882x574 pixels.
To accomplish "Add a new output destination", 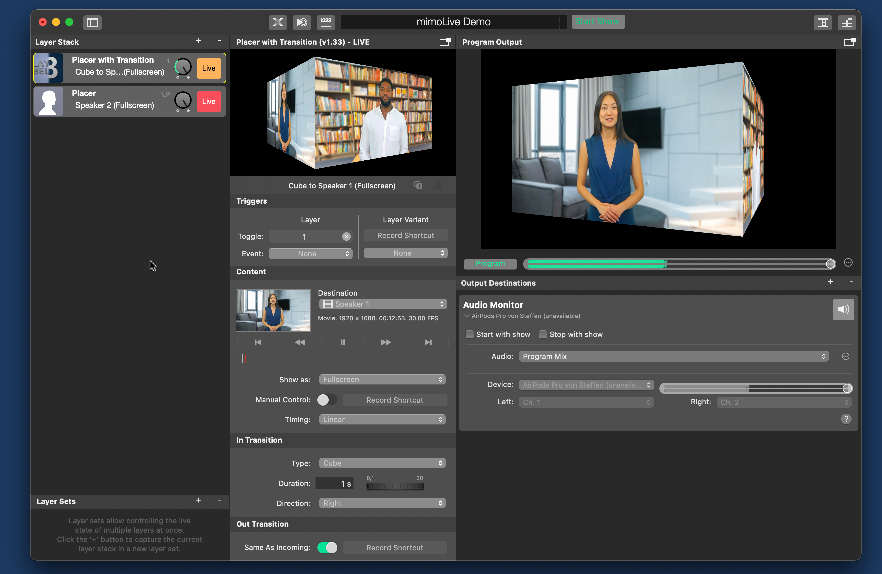I will (x=830, y=282).
